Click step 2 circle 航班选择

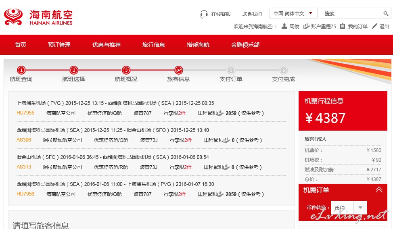[74, 70]
